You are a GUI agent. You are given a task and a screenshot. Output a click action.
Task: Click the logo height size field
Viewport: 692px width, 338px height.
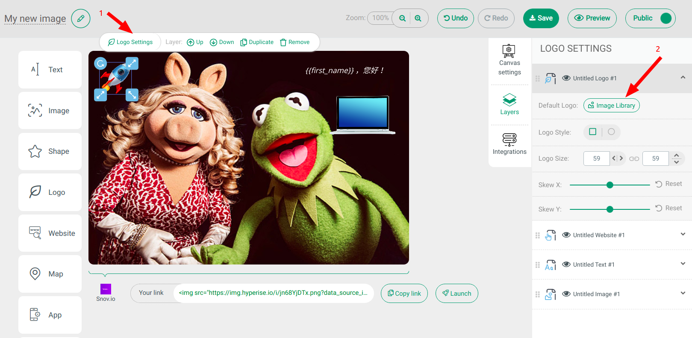click(656, 159)
